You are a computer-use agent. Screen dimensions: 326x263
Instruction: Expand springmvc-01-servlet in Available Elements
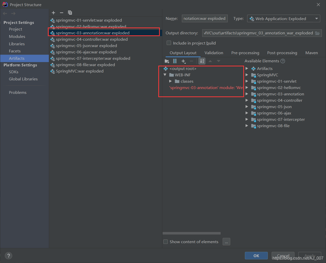point(247,81)
